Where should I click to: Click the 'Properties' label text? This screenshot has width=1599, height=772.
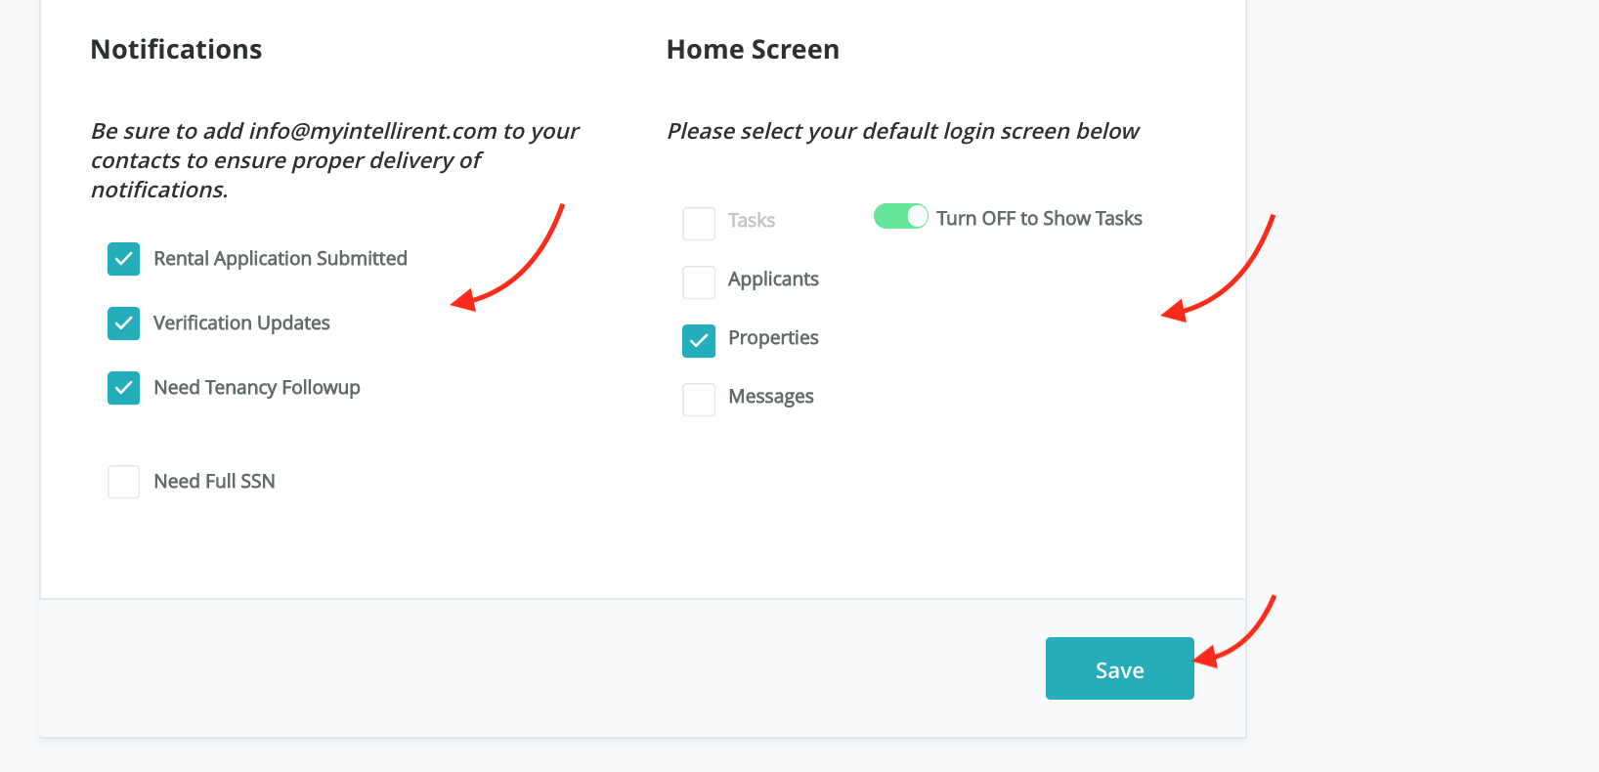tap(773, 338)
